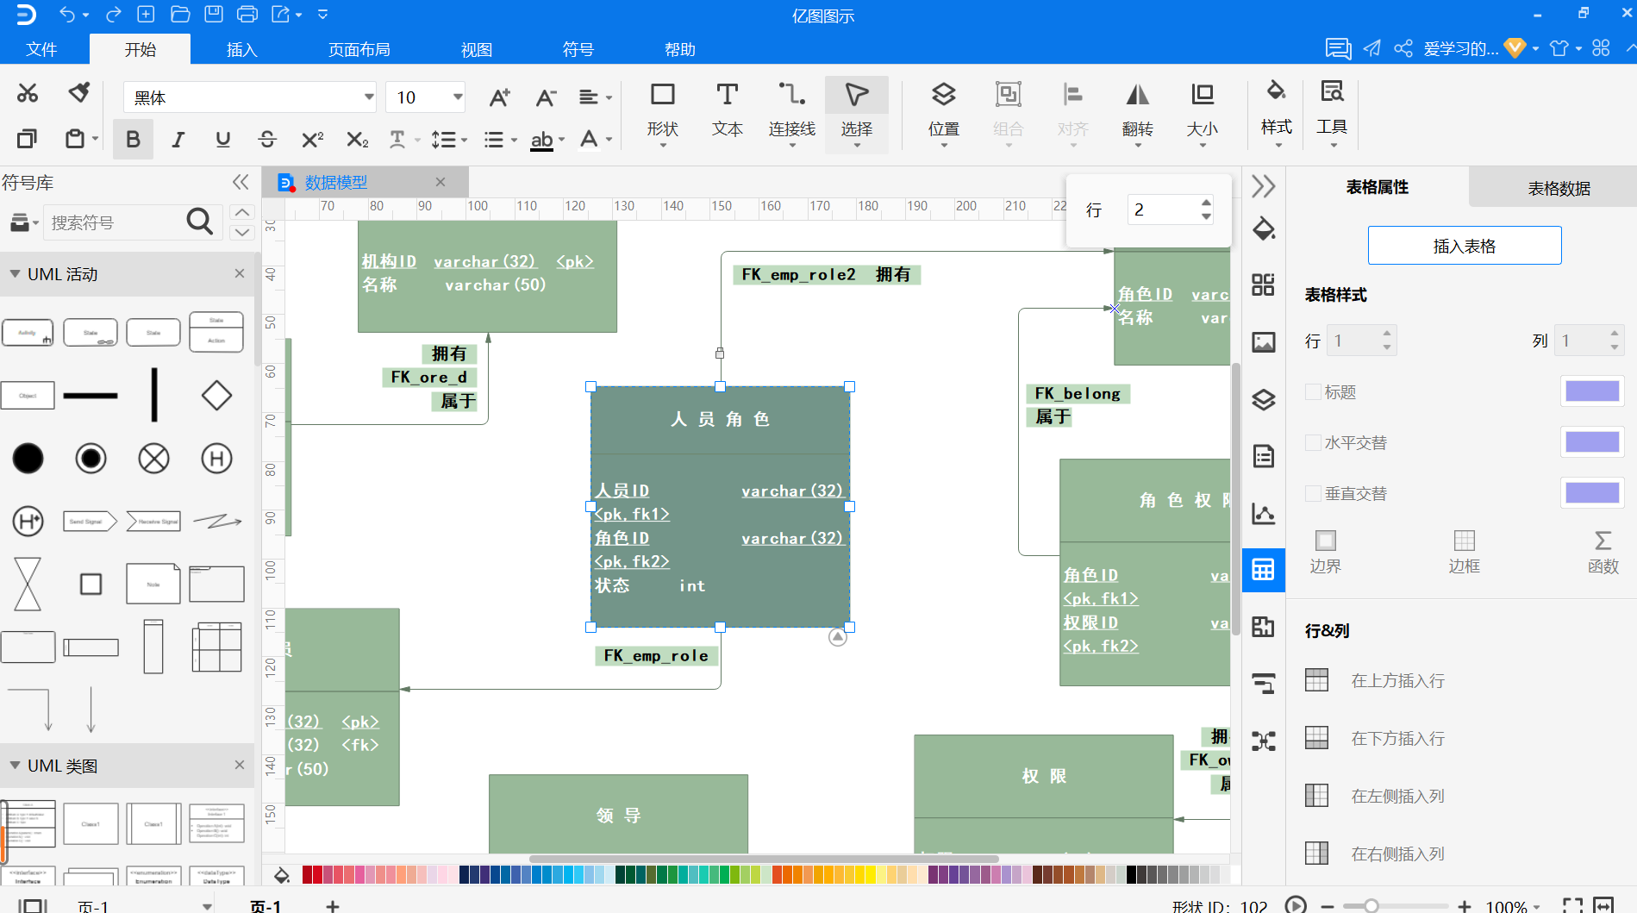1637x913 pixels.
Task: Enable the 垂直交替 checkbox
Action: coord(1313,493)
